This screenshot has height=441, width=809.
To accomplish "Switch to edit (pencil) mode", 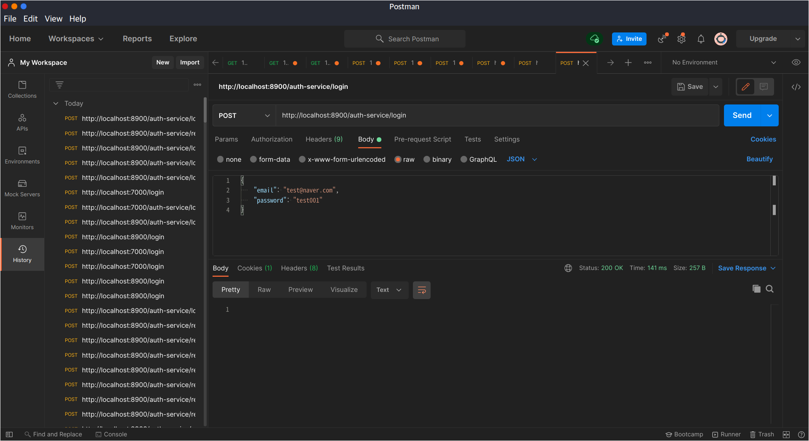I will [745, 87].
